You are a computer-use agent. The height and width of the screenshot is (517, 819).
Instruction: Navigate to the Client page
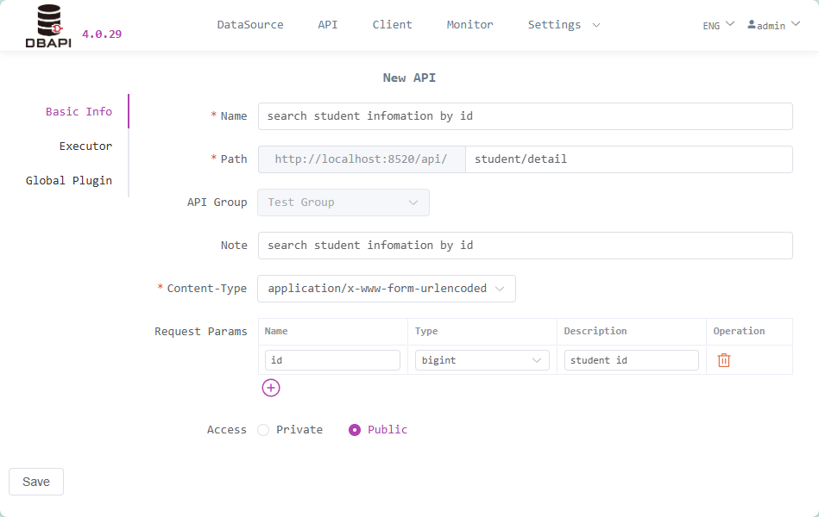tap(392, 24)
